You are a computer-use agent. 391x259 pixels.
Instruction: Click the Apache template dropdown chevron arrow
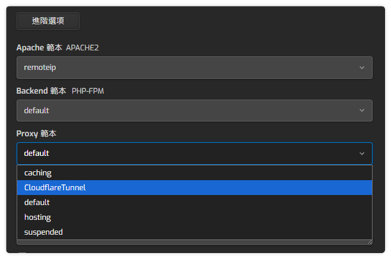362,68
